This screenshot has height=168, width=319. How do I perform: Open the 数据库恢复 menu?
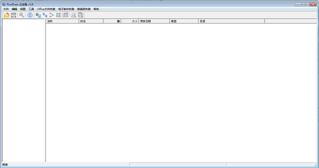(84, 9)
